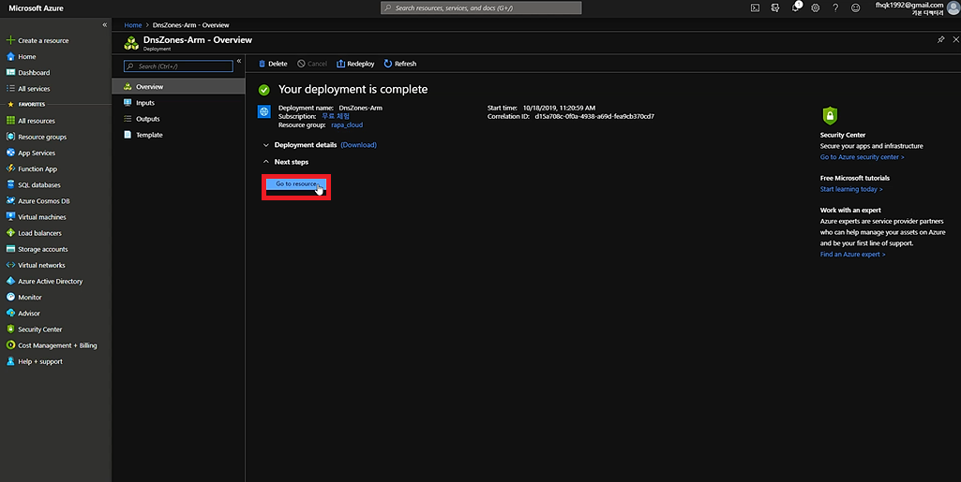
Task: Click the resource menu search field
Action: pyautogui.click(x=178, y=66)
